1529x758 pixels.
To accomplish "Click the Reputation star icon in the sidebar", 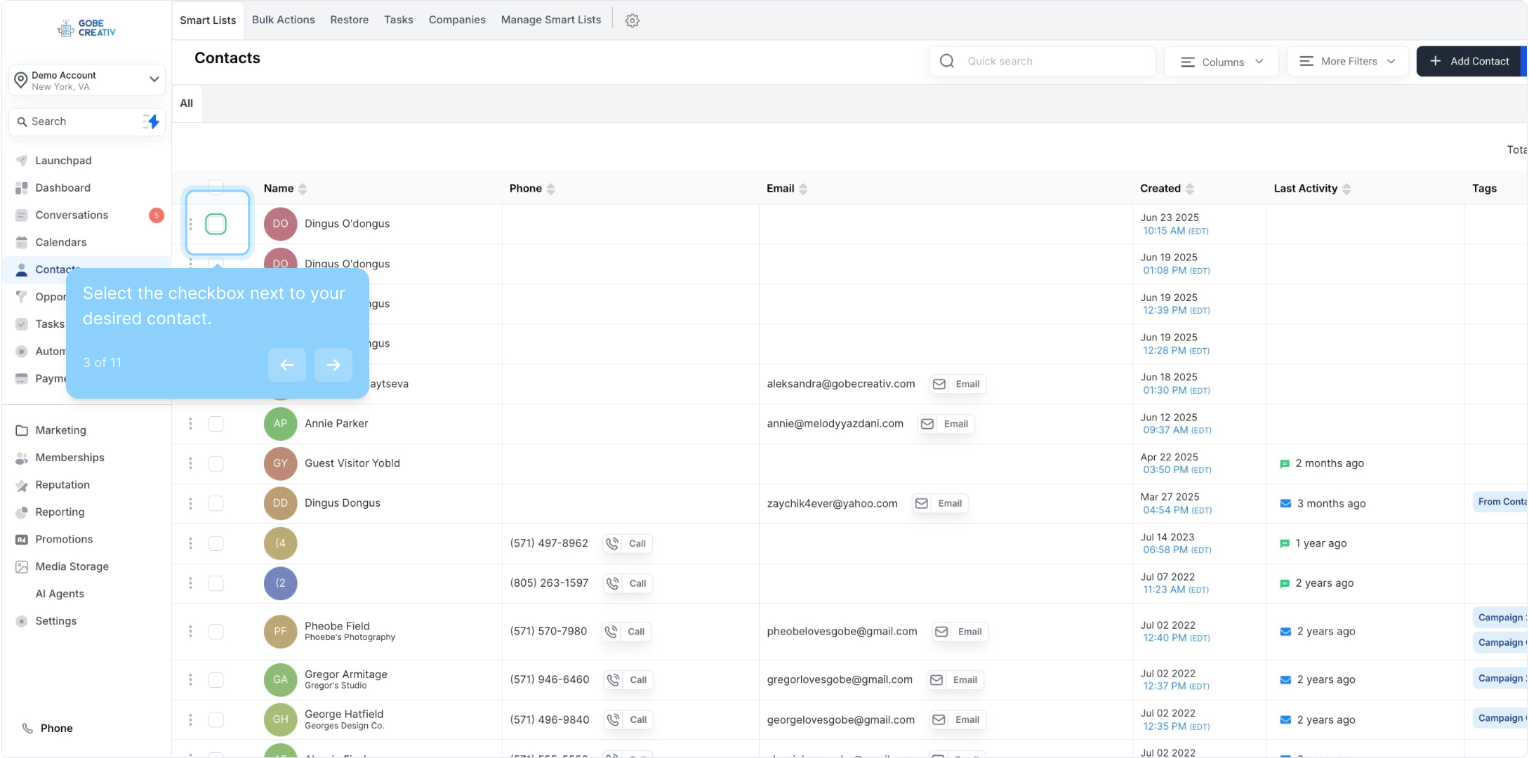I will click(22, 485).
